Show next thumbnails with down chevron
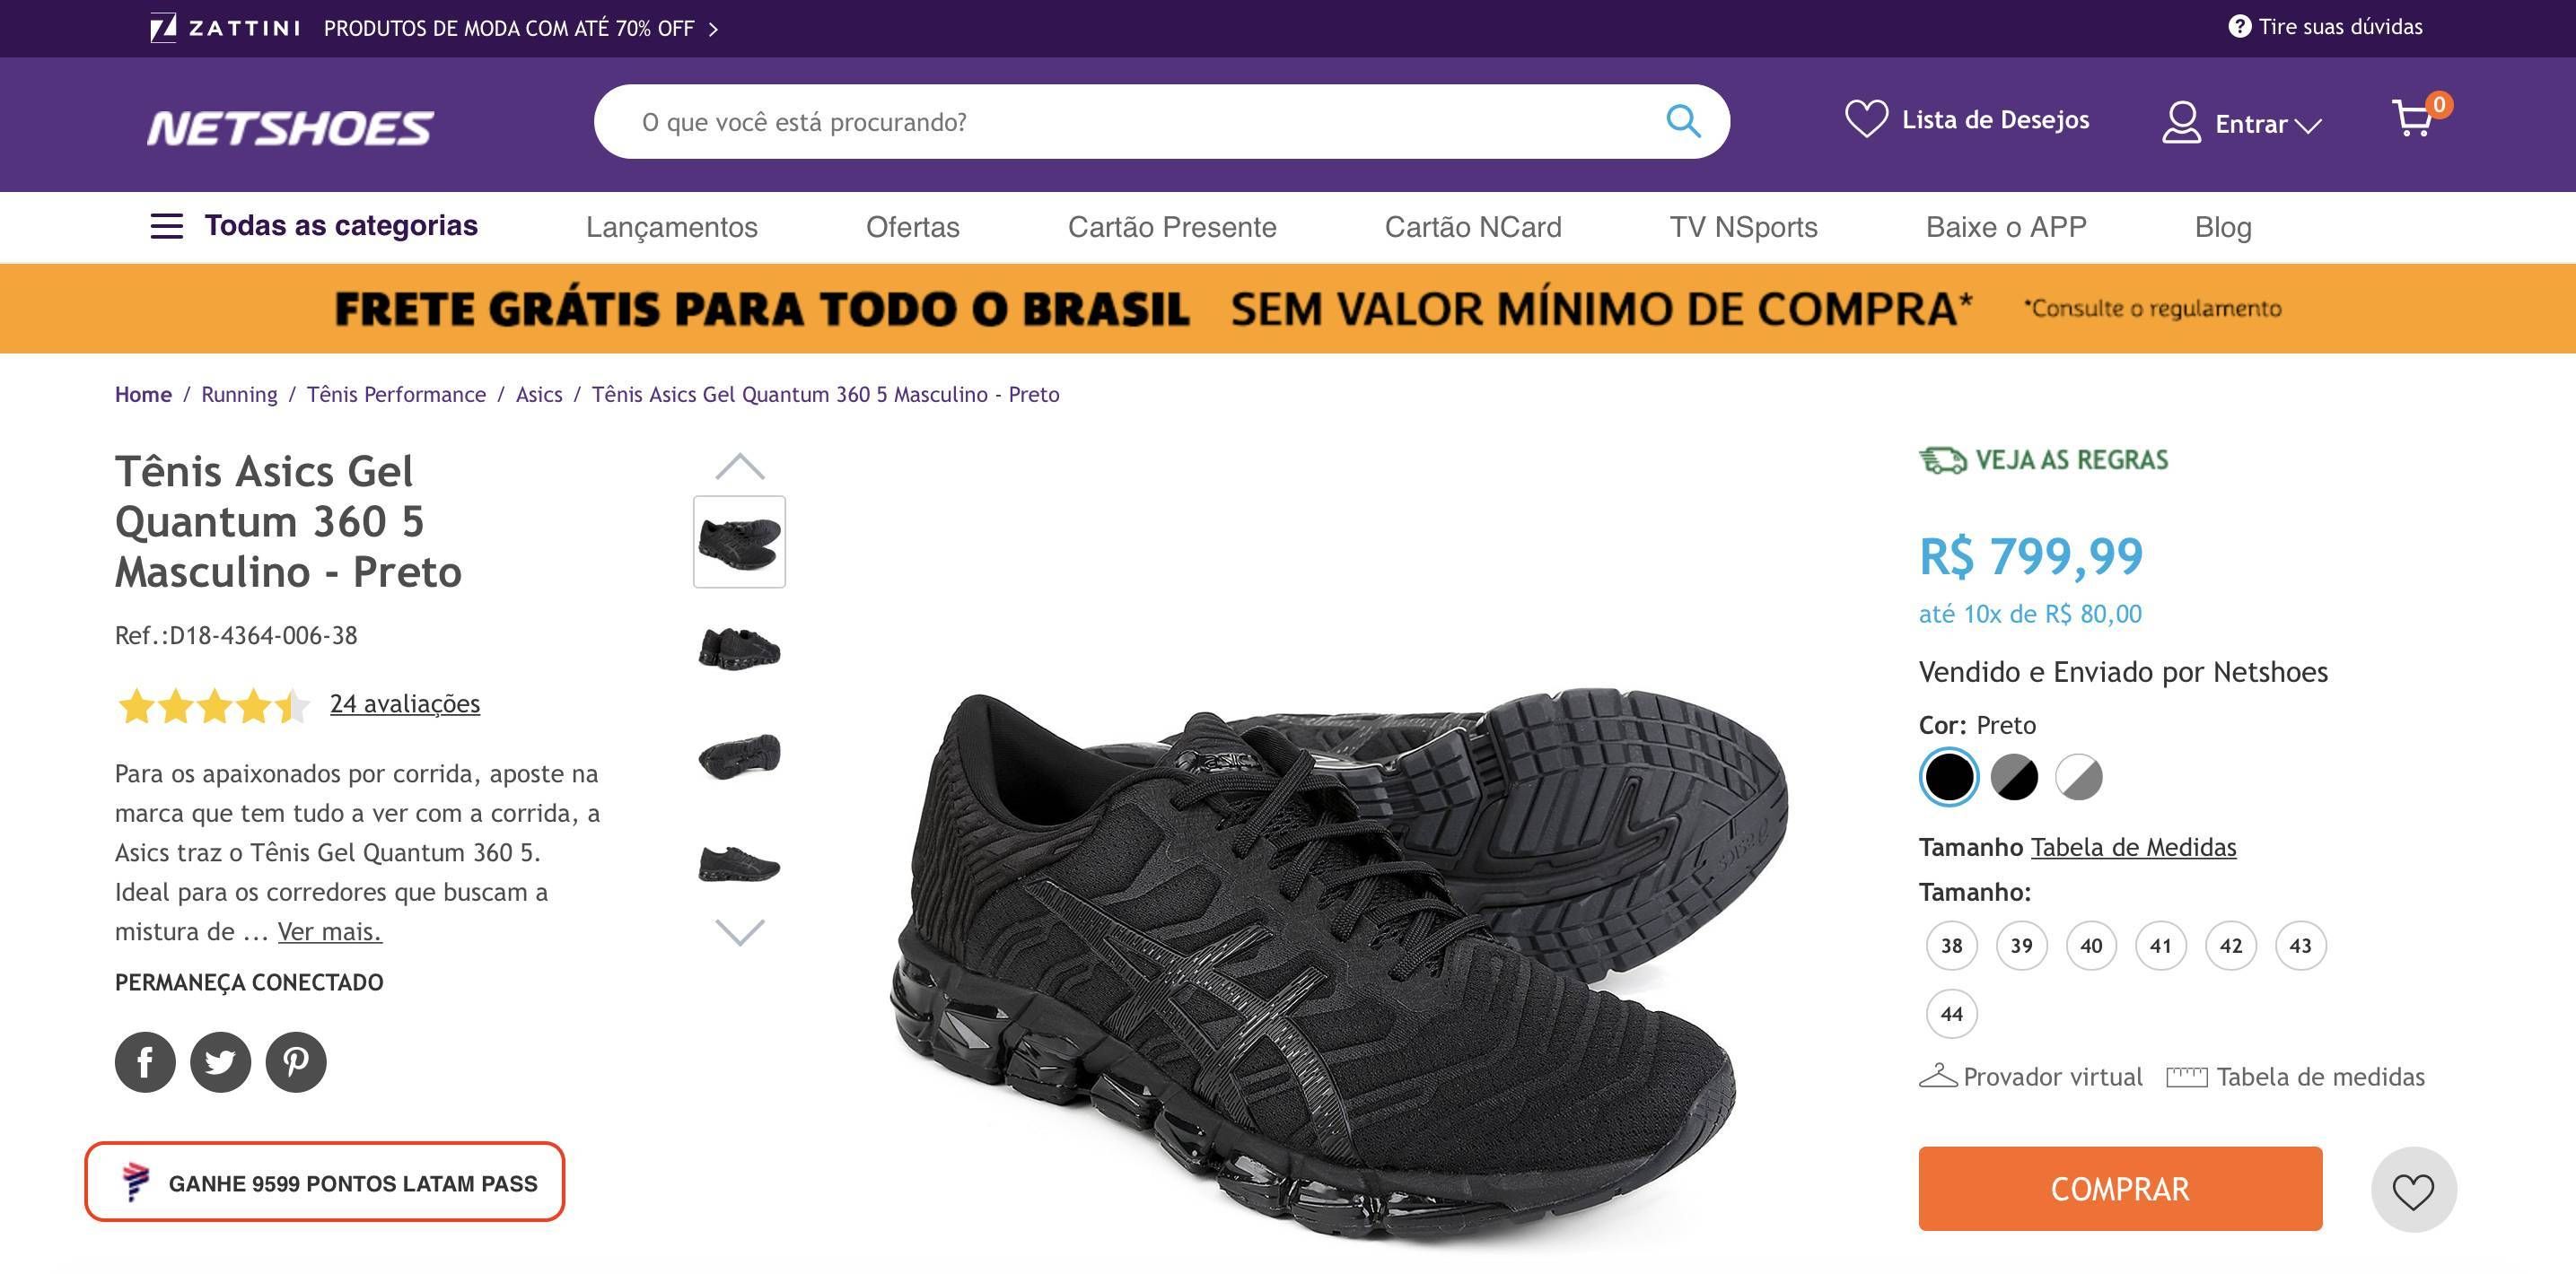 point(740,932)
